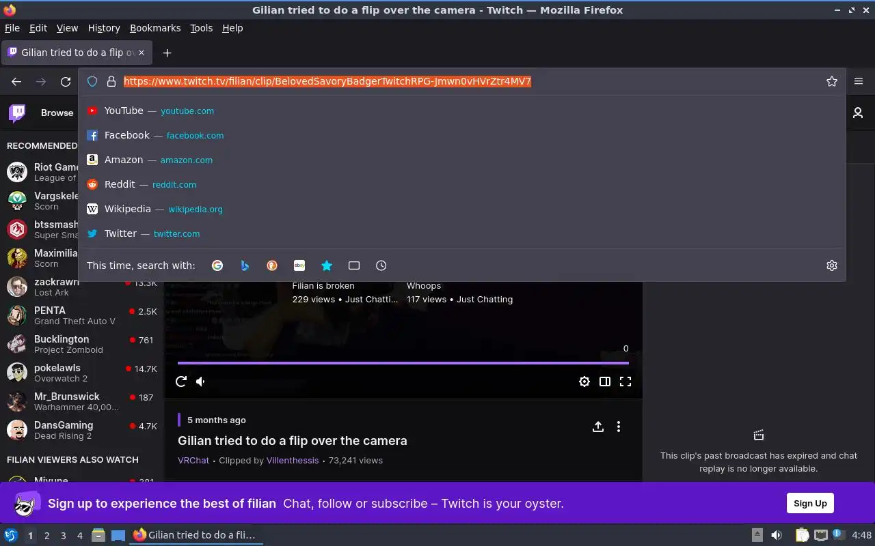Screen dimensions: 875x546
Task: Search history with the clock icon
Action: point(381,265)
